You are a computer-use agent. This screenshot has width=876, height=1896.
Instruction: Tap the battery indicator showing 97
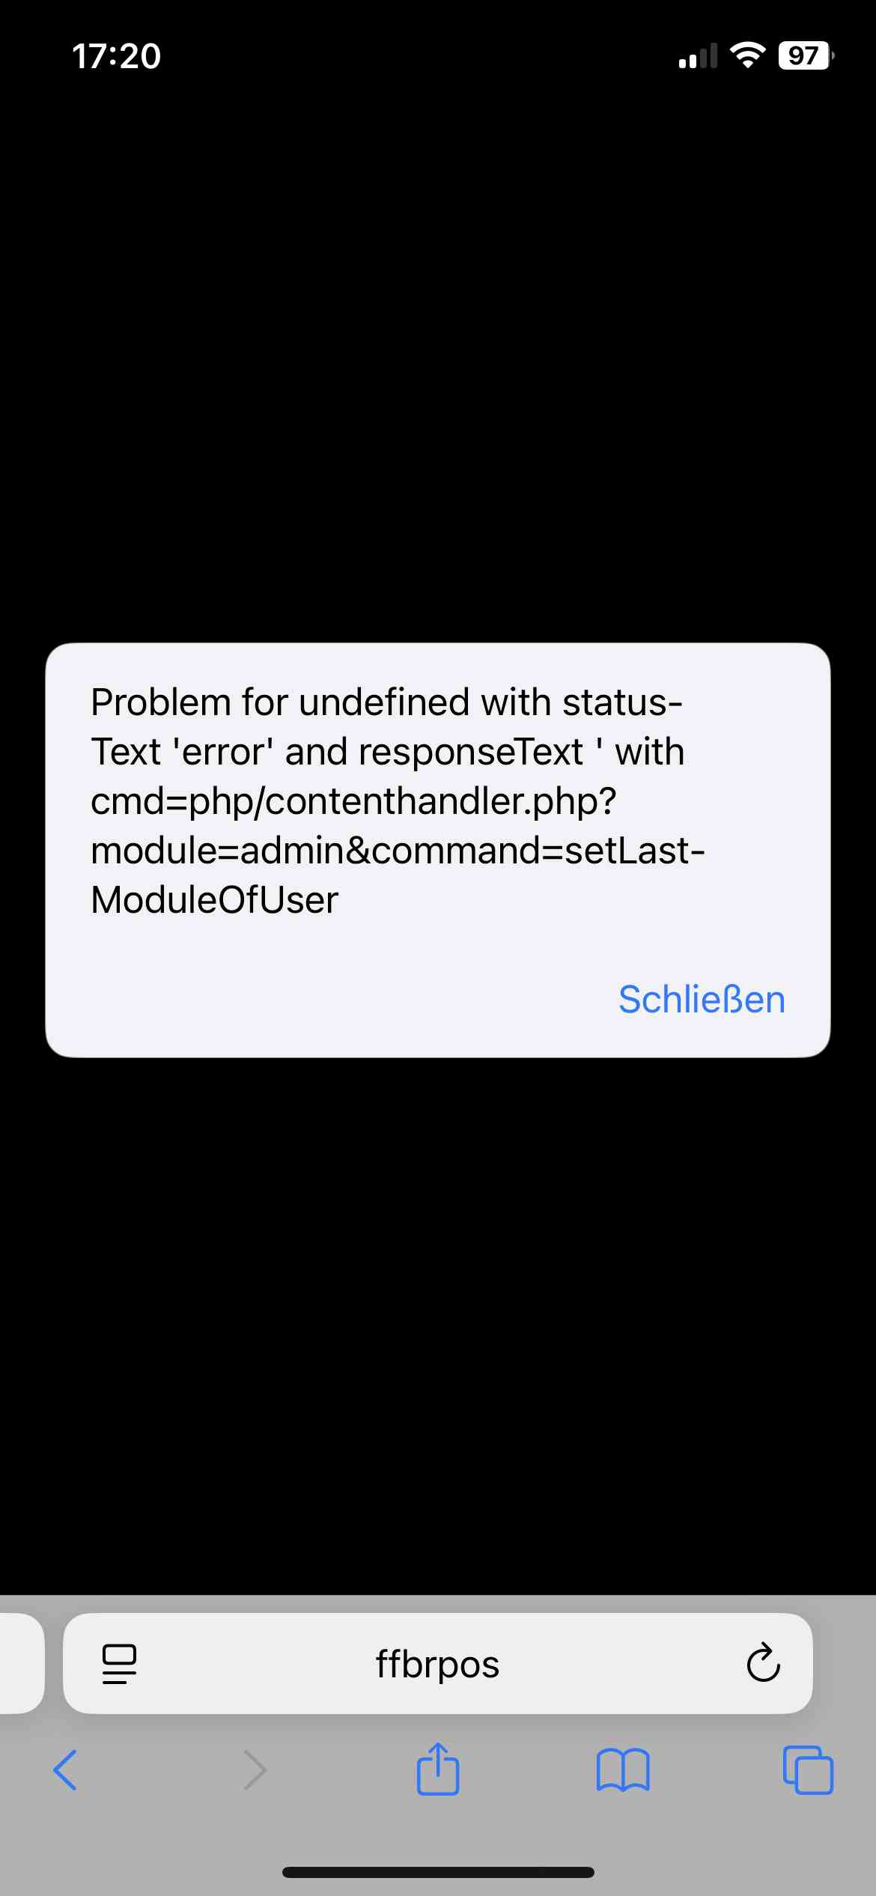pos(806,55)
